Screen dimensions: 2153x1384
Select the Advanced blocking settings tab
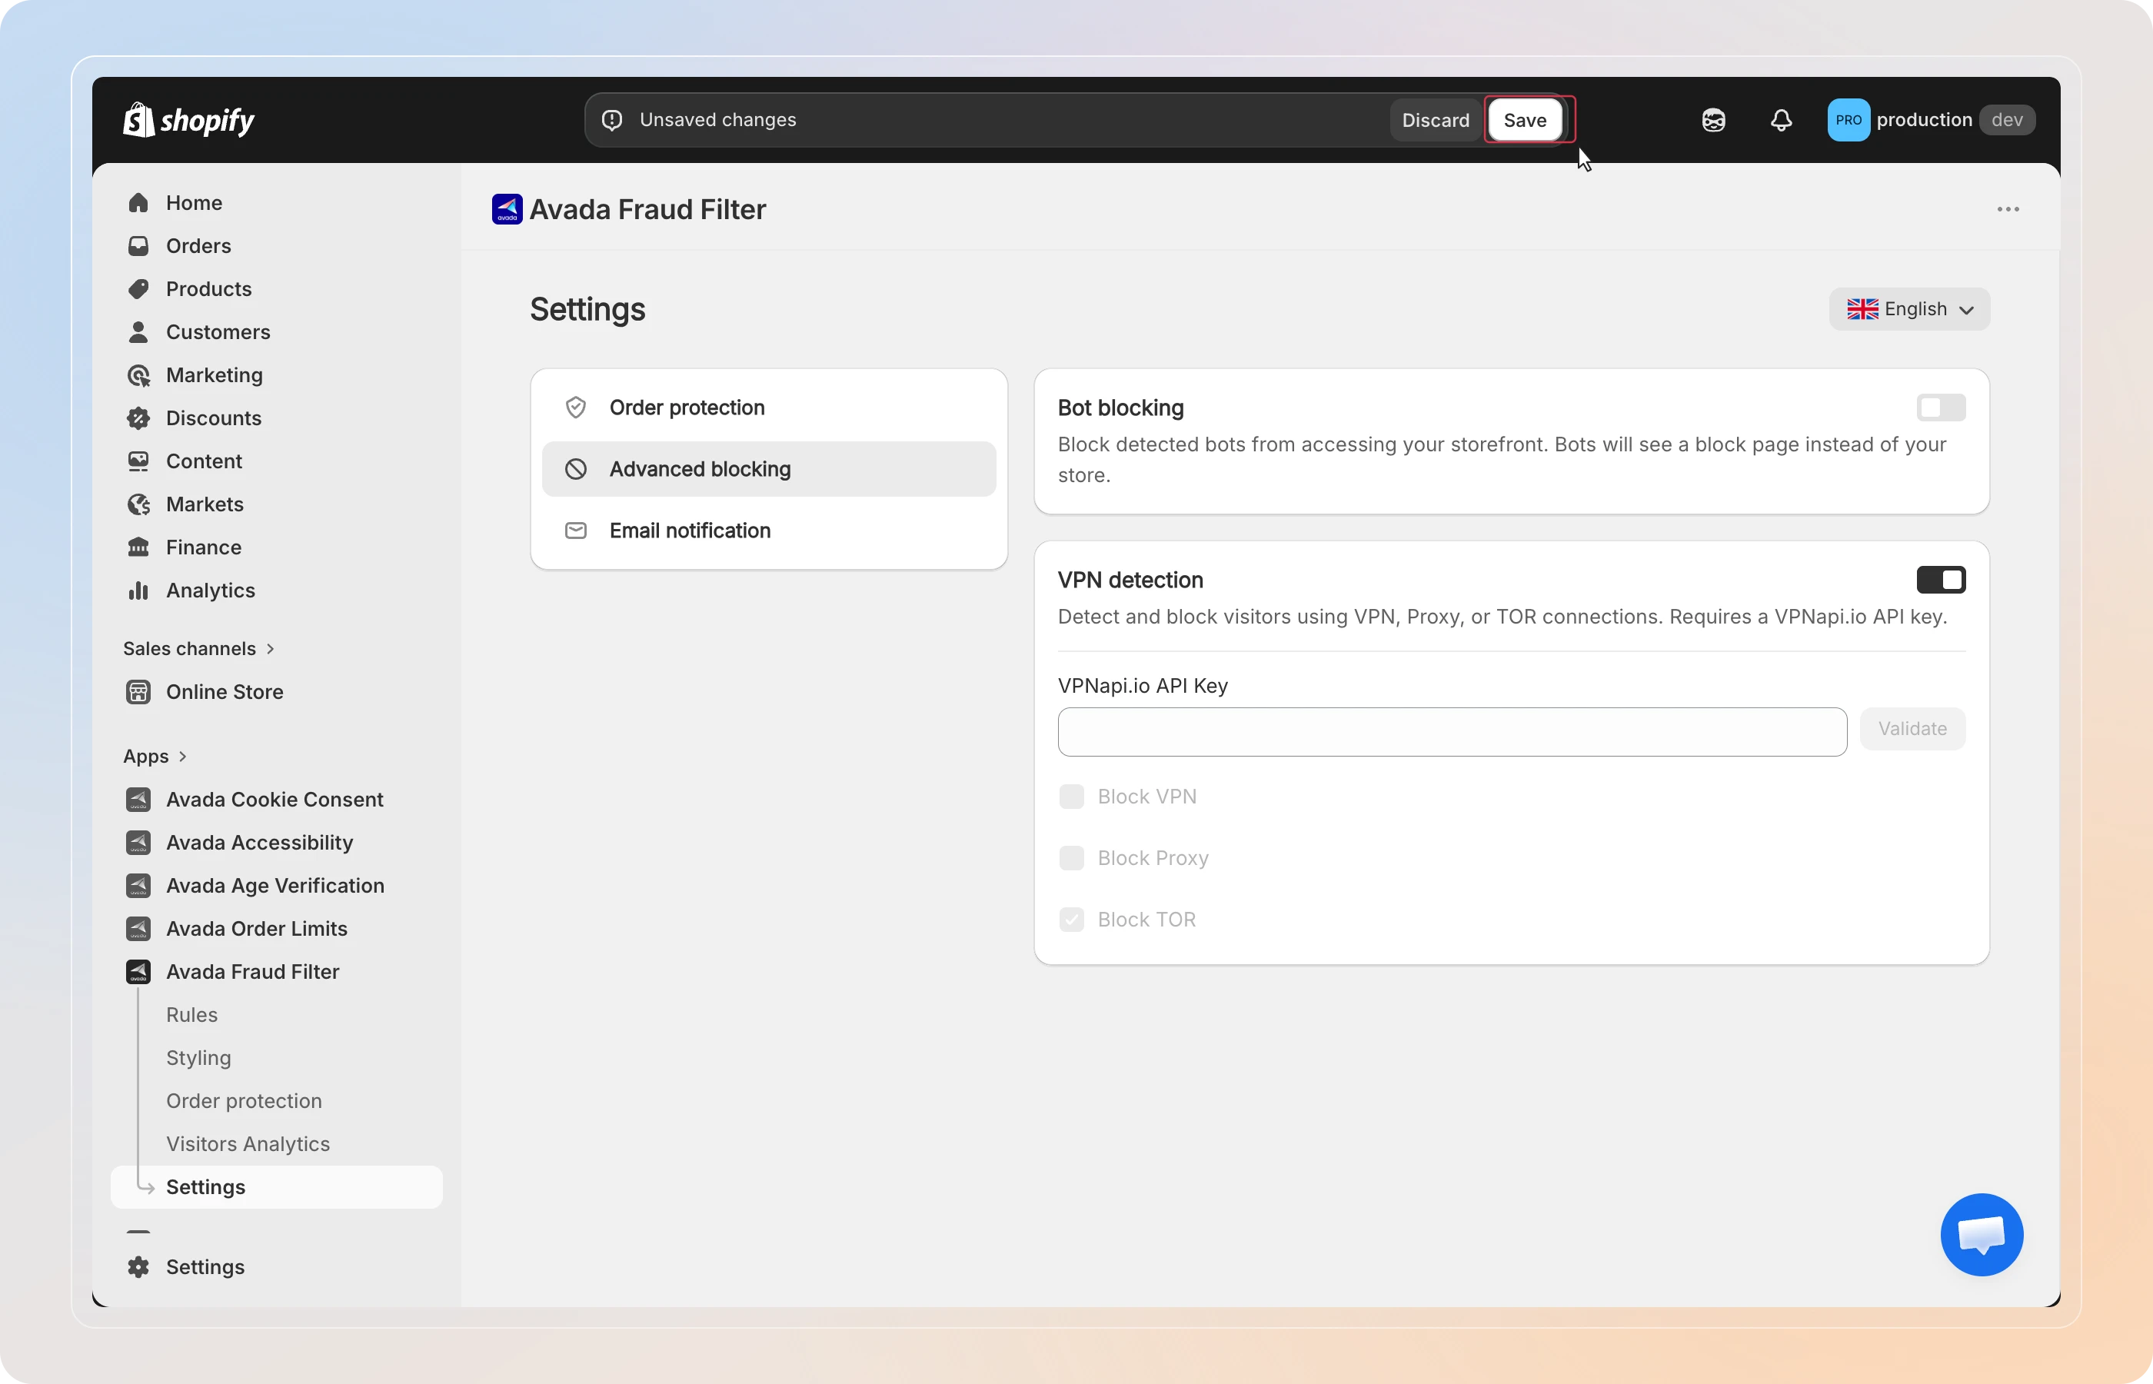[x=769, y=469]
